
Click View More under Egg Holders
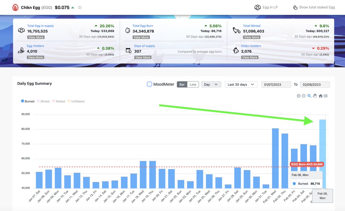(35, 57)
